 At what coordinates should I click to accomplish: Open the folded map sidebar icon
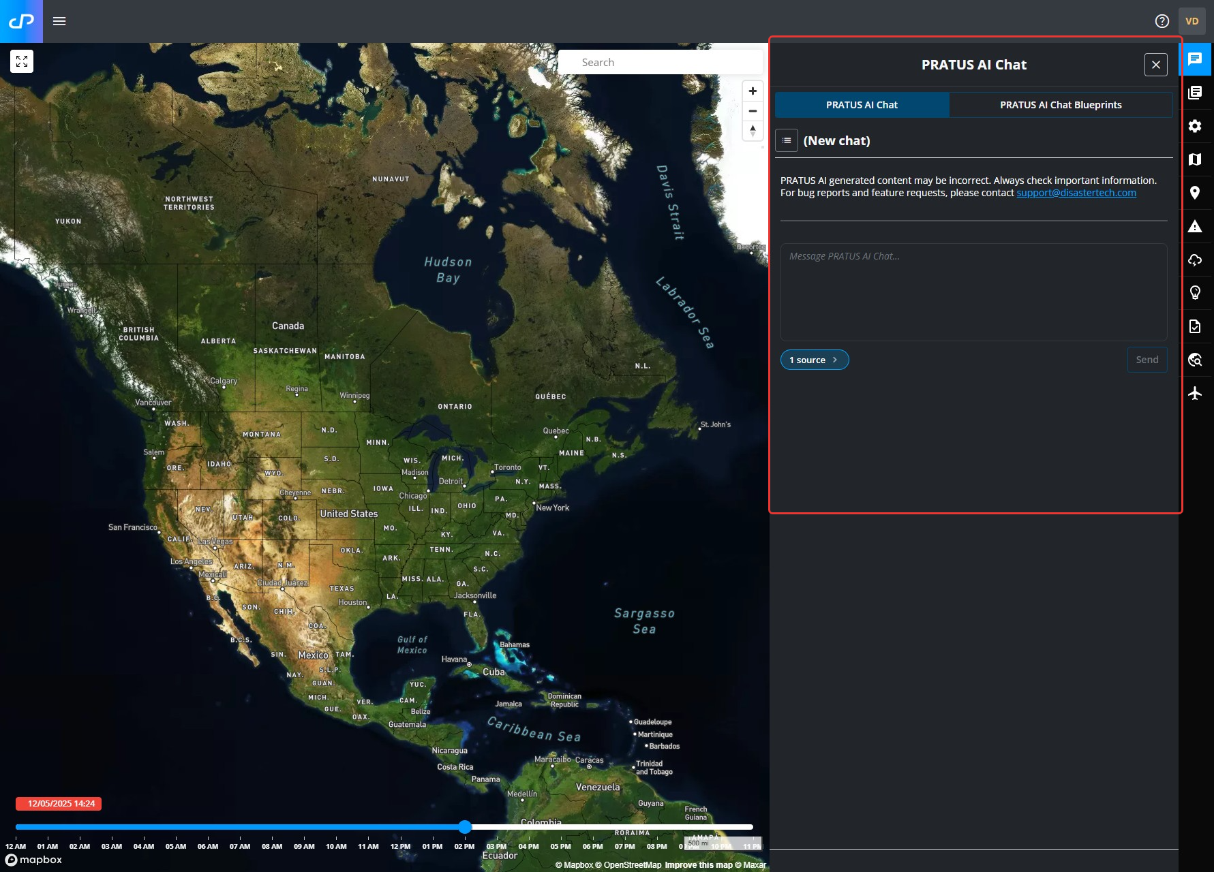1195,159
